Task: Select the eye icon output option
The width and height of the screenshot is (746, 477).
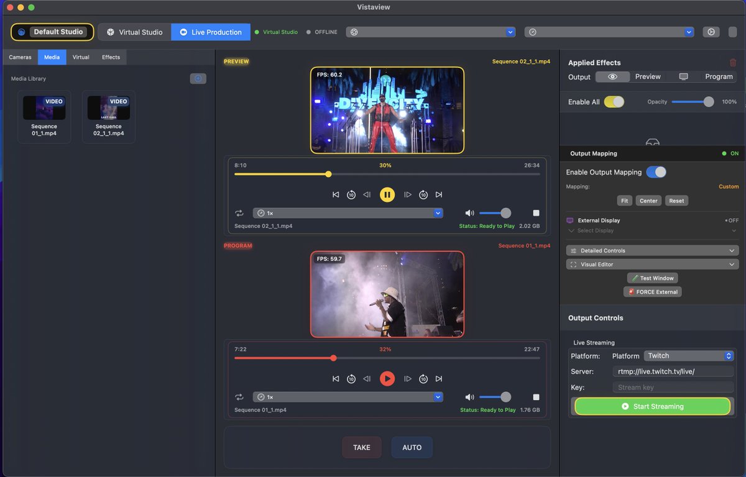Action: click(612, 77)
